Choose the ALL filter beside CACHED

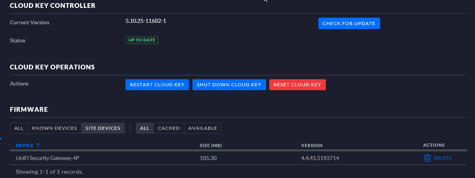144,128
